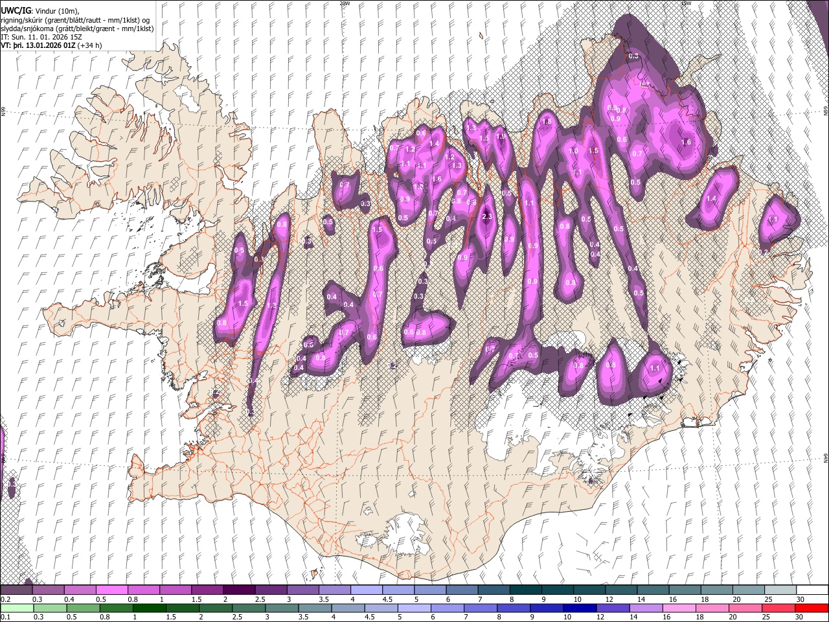Click the 64N latitude label on the right edge

point(826,458)
